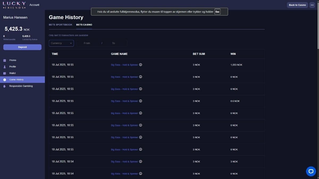Select Game History in sidebar menu

click(x=22, y=80)
